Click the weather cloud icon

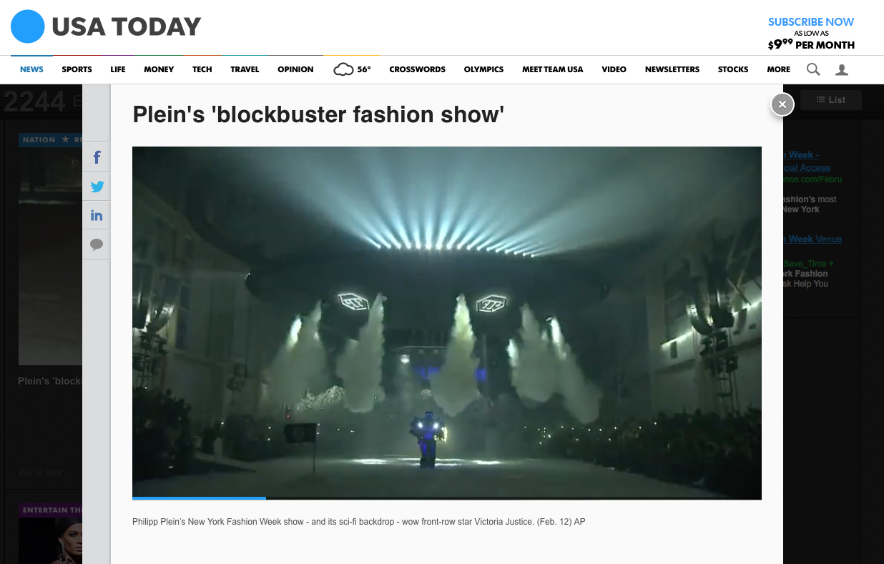(343, 69)
